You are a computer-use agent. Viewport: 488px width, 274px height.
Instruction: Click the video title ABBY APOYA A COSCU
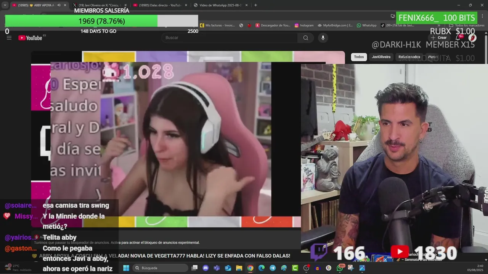point(164,256)
